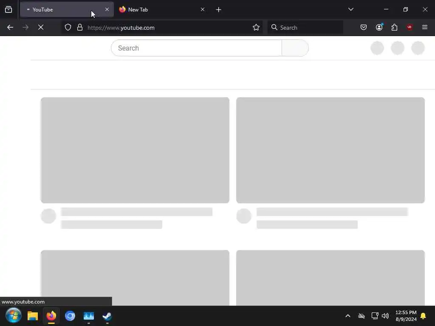The height and width of the screenshot is (326, 435).
Task: Open the Steam taskbar icon
Action: click(x=107, y=316)
